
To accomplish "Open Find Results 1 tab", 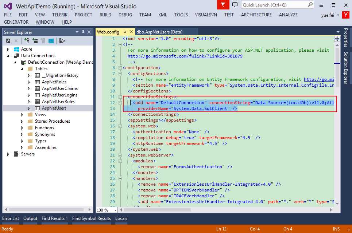I will coord(55,218).
